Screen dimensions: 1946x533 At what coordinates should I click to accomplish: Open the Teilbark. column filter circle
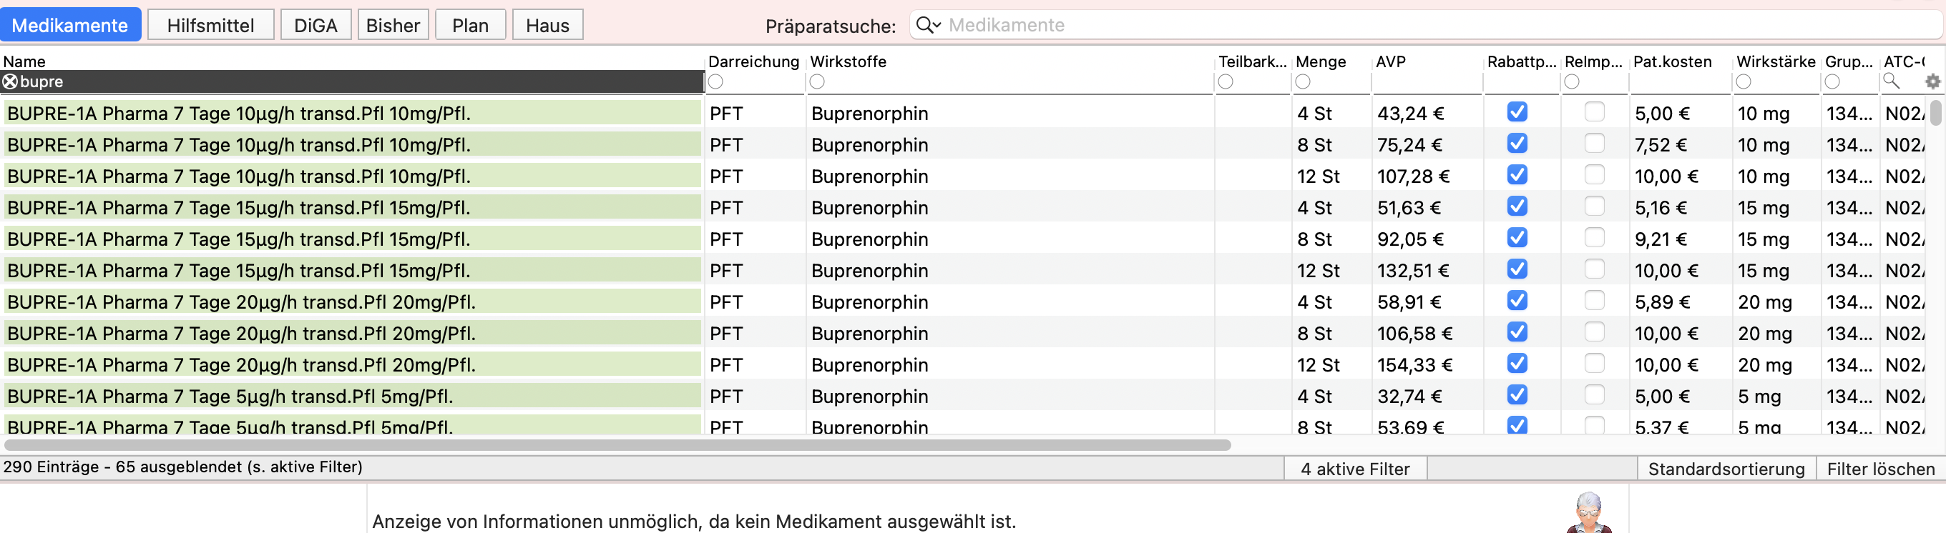(1226, 81)
